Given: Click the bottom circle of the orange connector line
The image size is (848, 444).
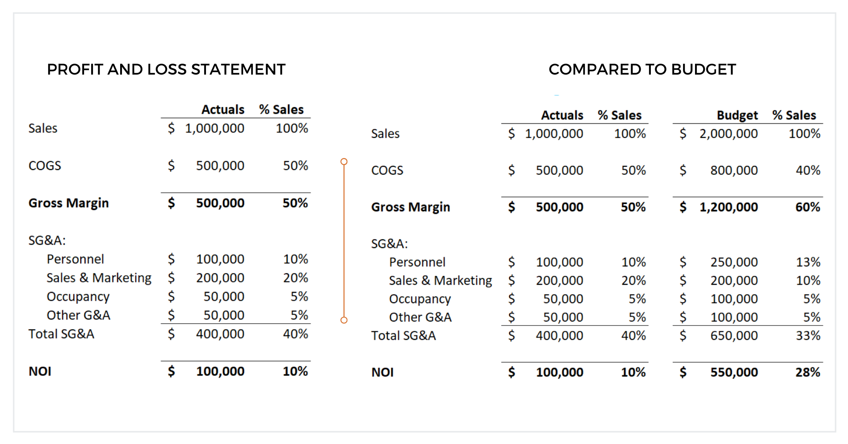Looking at the screenshot, I should click(344, 320).
